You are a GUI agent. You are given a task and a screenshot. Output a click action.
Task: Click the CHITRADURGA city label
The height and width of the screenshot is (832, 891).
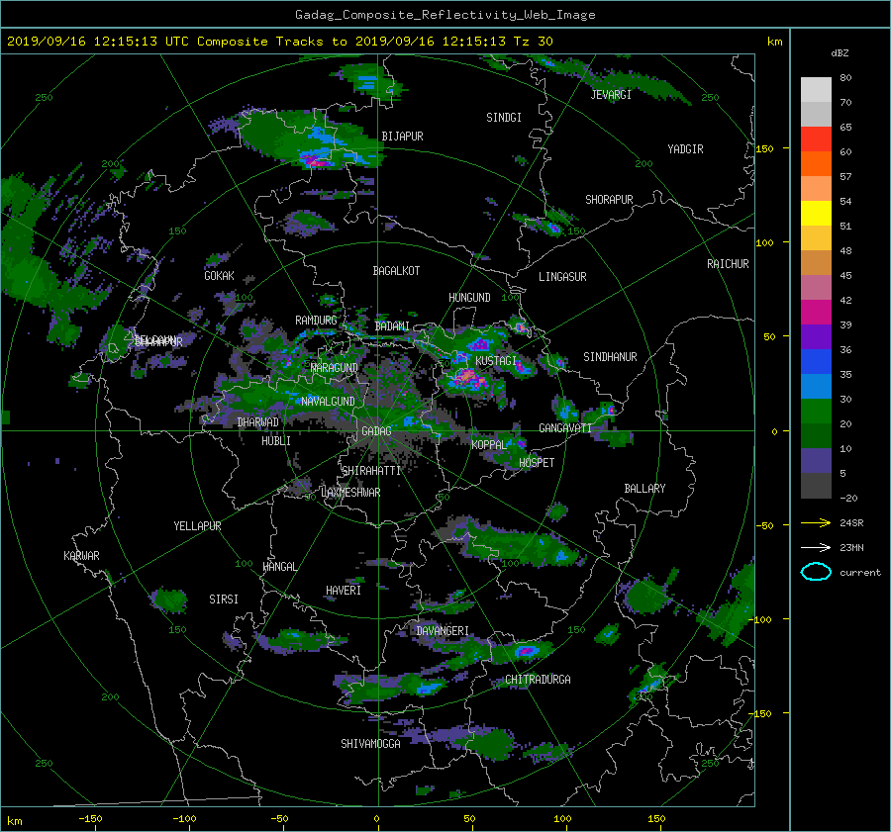[x=539, y=680]
